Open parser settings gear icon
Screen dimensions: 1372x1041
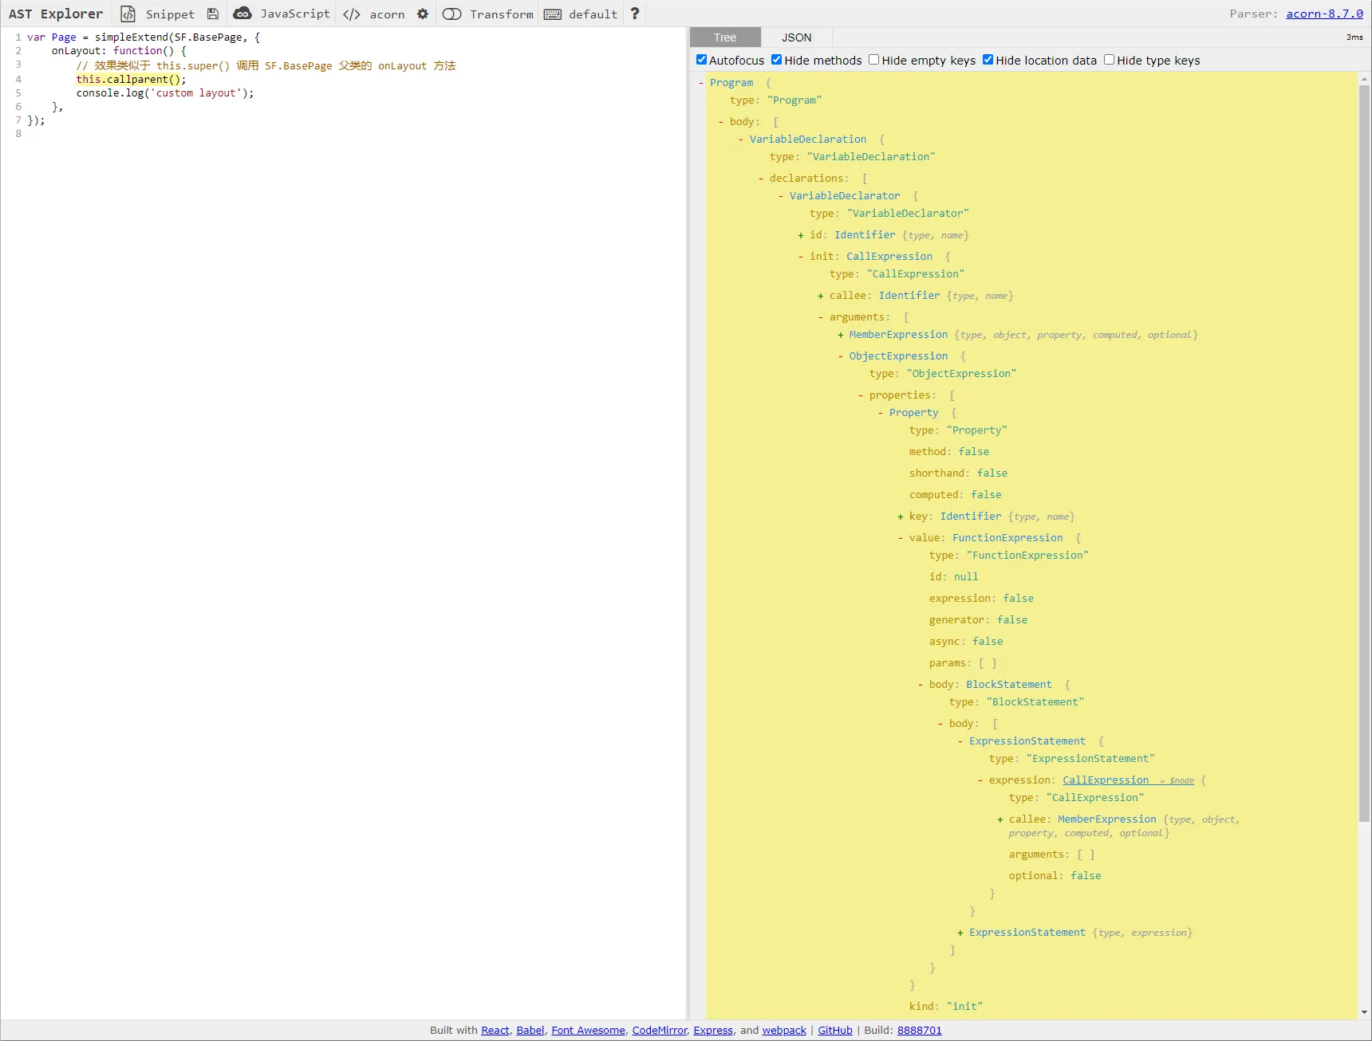(423, 14)
